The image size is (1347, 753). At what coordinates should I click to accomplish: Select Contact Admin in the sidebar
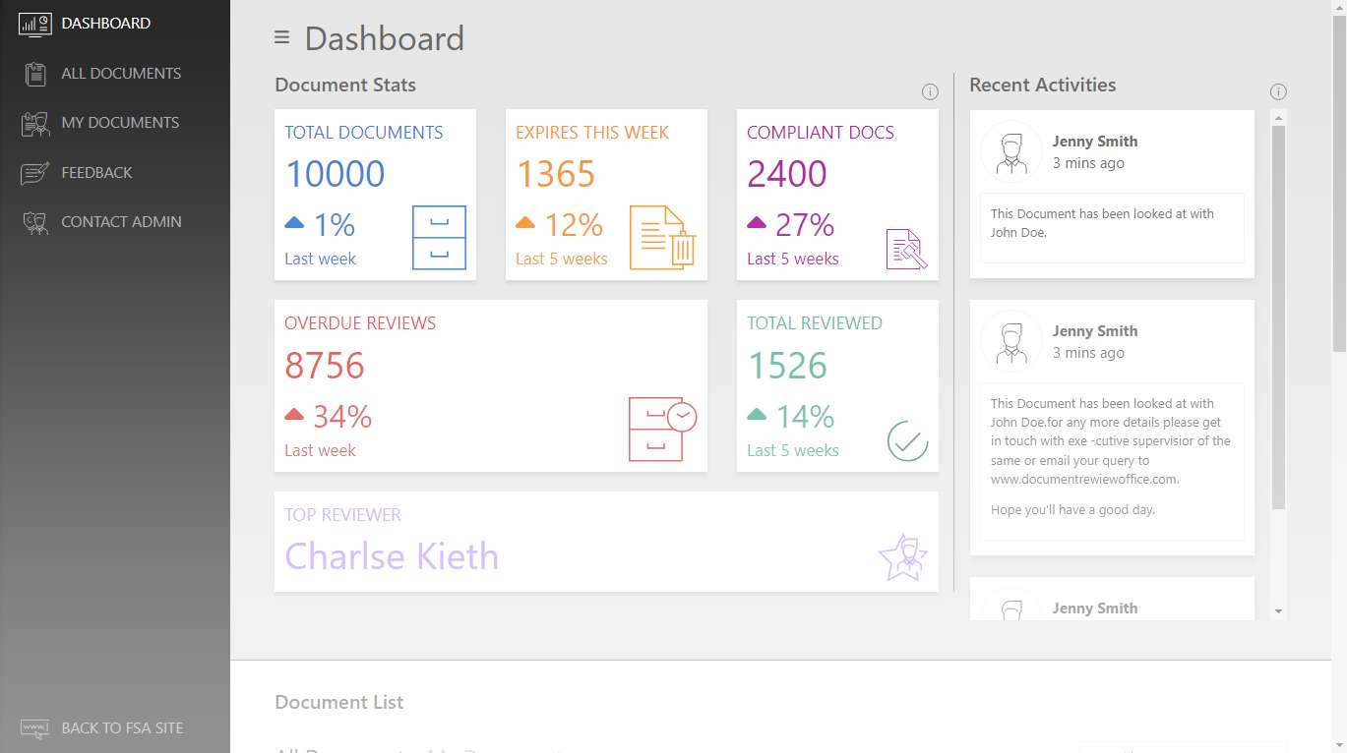tap(121, 221)
